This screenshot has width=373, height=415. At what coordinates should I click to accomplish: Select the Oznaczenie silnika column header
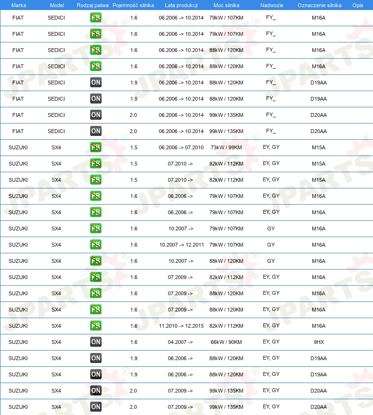[319, 5]
